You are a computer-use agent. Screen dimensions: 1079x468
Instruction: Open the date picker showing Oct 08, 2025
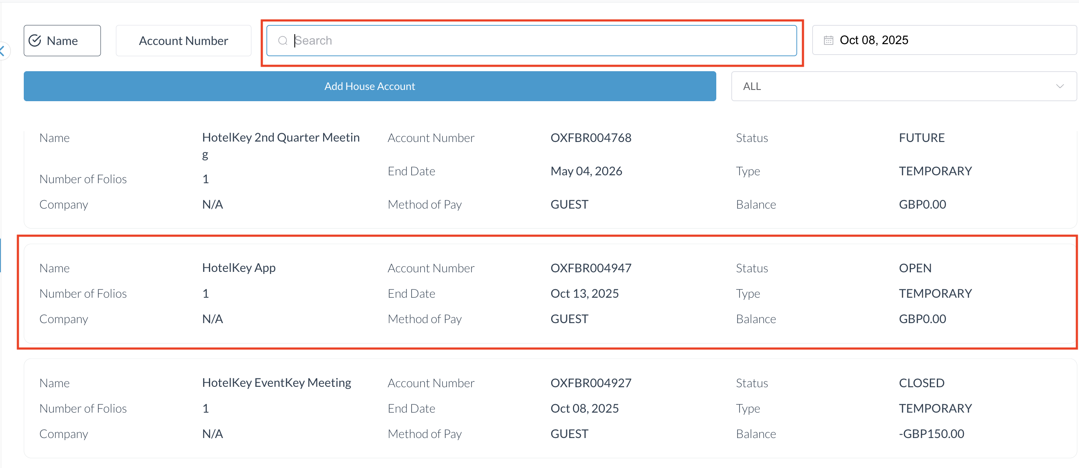pyautogui.click(x=874, y=40)
